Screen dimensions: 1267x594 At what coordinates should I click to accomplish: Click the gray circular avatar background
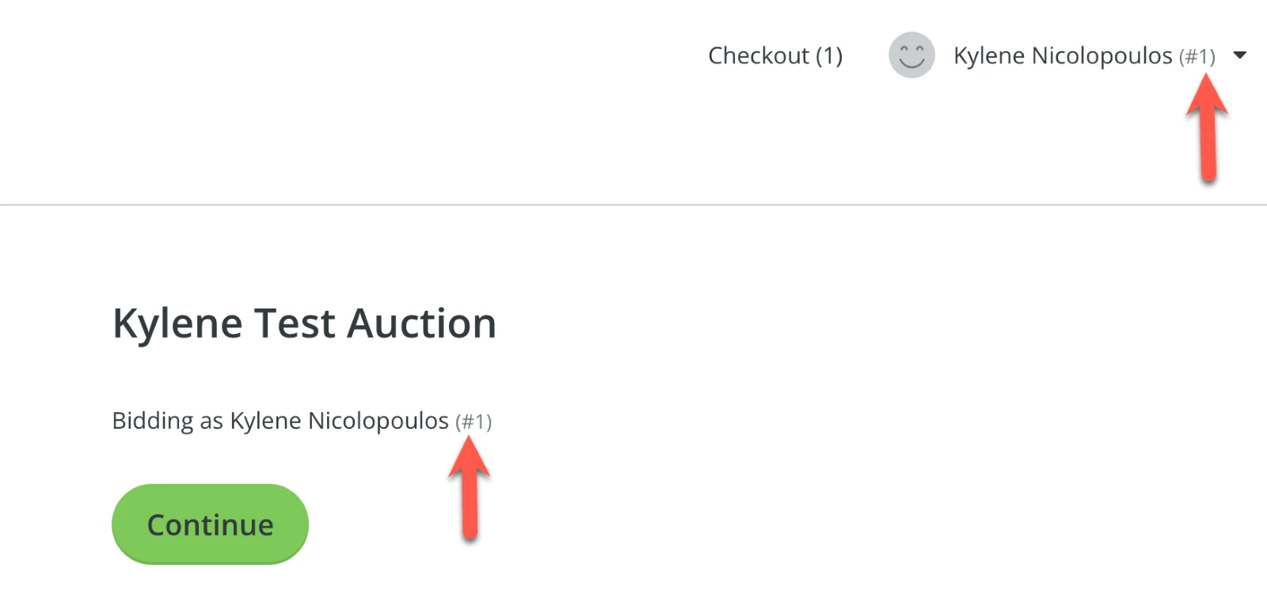click(x=911, y=55)
